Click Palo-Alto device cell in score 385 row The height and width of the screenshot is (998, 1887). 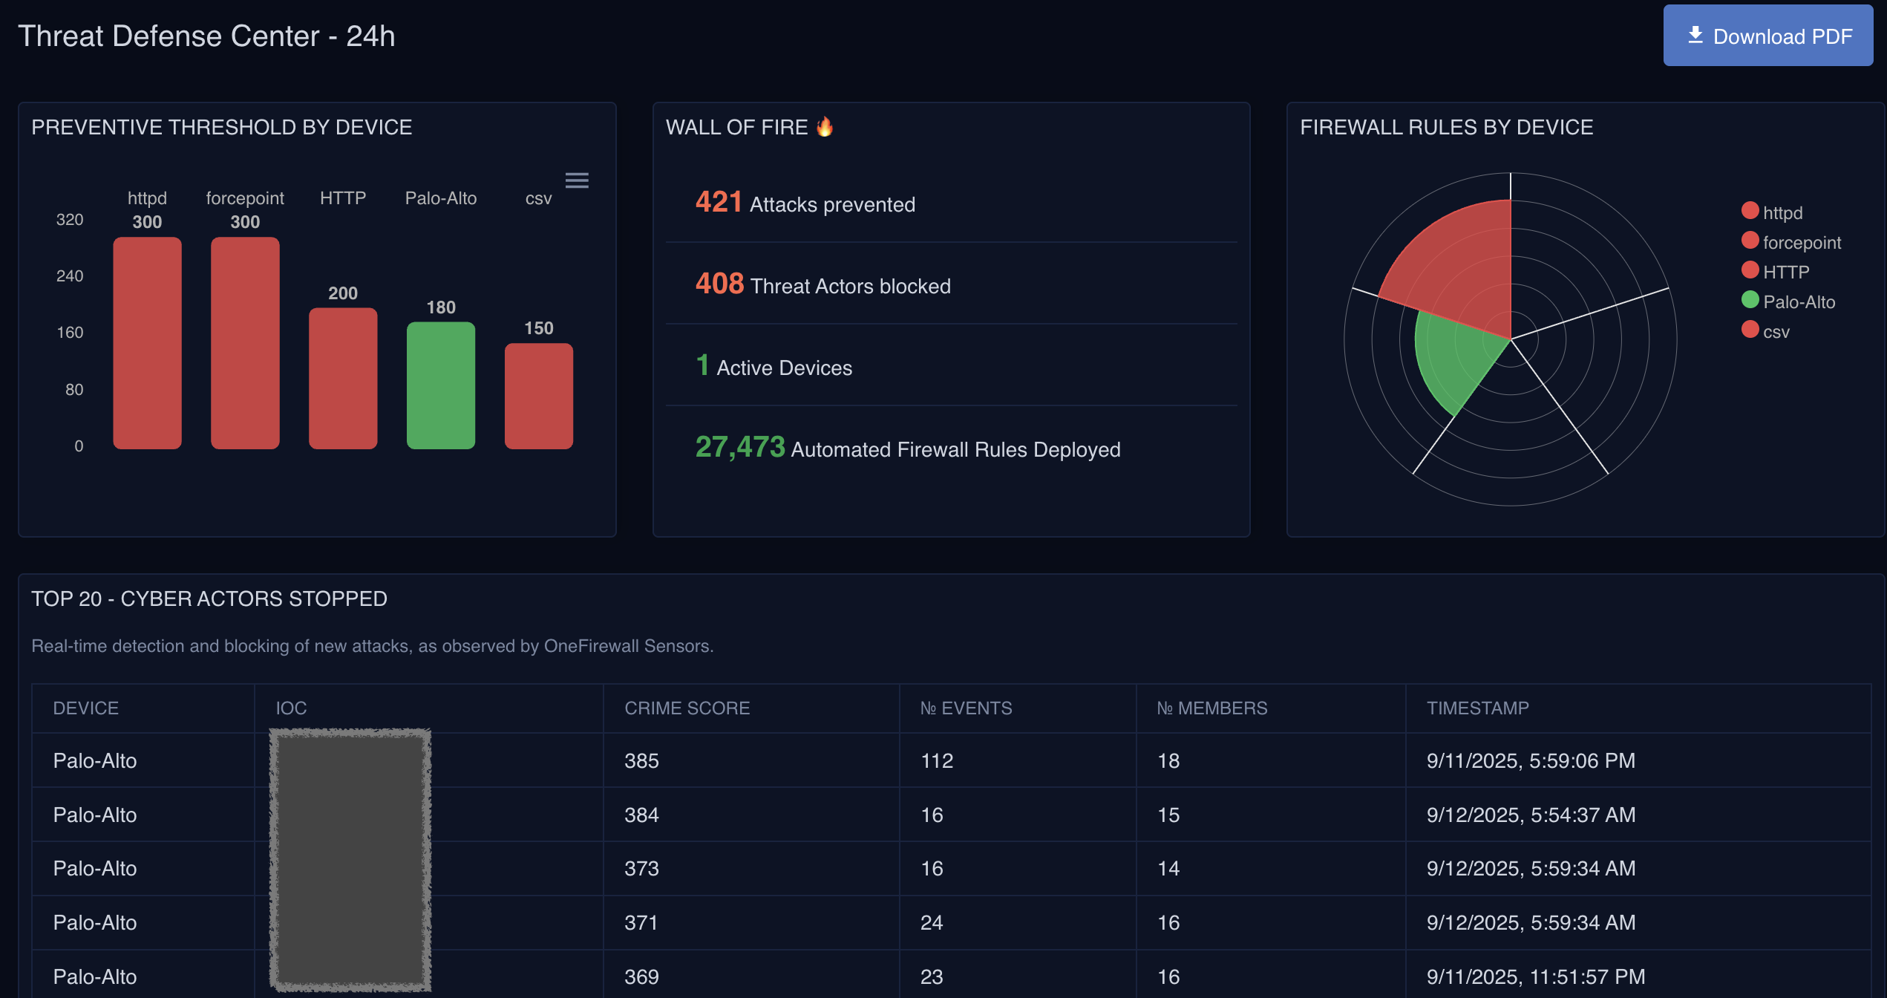tap(95, 760)
